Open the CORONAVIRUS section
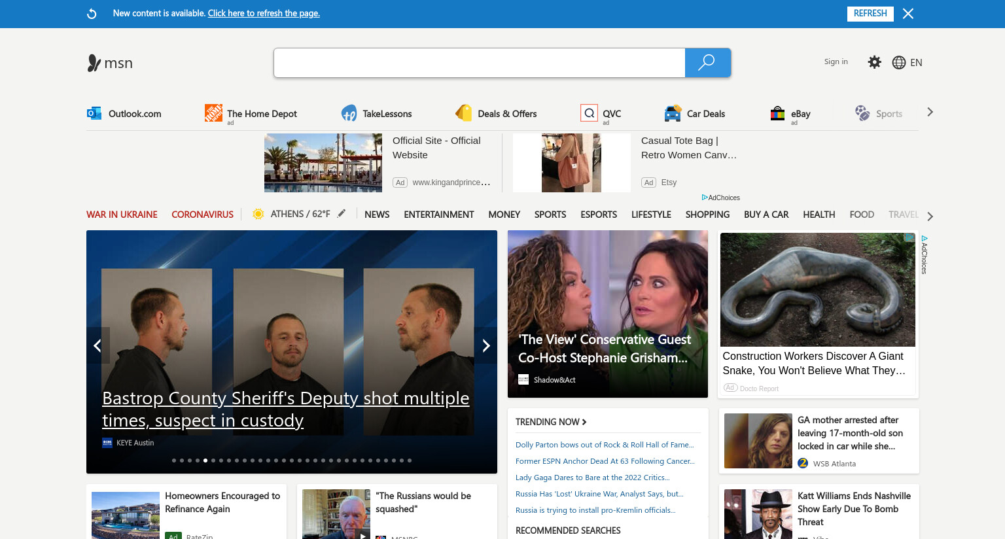Image resolution: width=1005 pixels, height=539 pixels. 202,215
